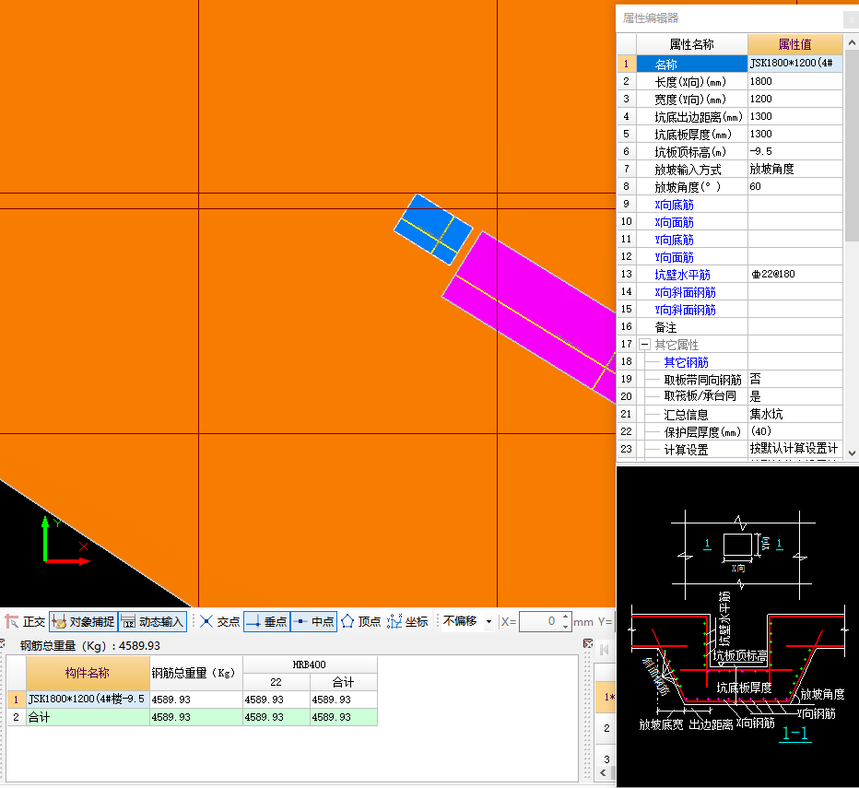Image resolution: width=859 pixels, height=788 pixels.
Task: Enable 交点 intersection snap
Action: 219,621
